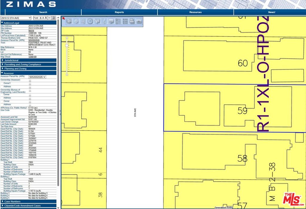The width and height of the screenshot is (306, 209).
Task: Click the red arrow toolbar collapse icon
Action: [63, 18]
